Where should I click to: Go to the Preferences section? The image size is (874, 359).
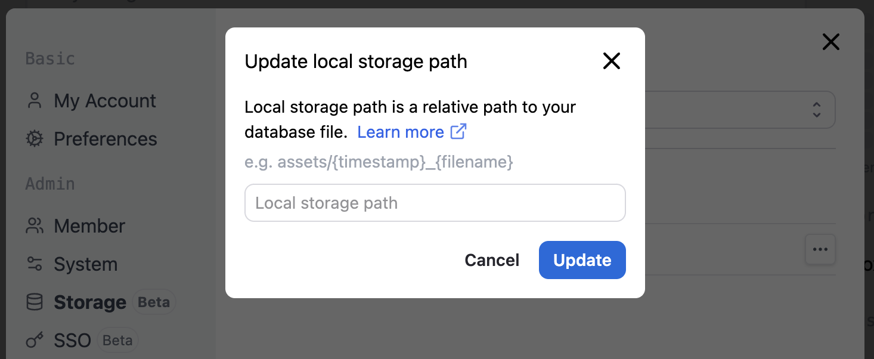(x=106, y=139)
